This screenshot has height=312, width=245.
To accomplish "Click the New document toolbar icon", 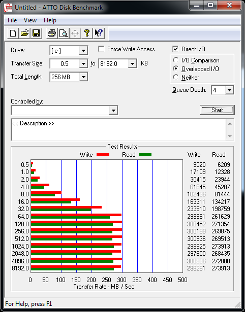I will pos(13,33).
